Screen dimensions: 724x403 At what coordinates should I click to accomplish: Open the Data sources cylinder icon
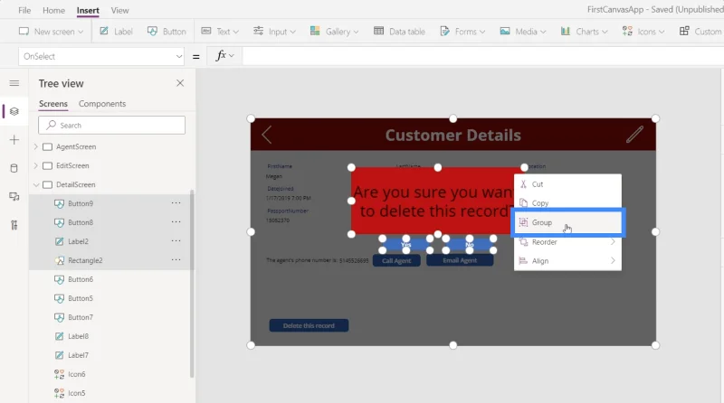pyautogui.click(x=14, y=168)
